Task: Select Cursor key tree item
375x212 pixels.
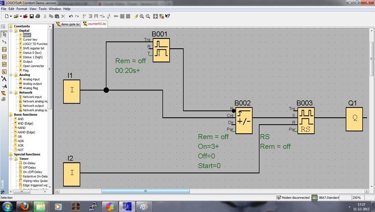Action: click(30, 39)
